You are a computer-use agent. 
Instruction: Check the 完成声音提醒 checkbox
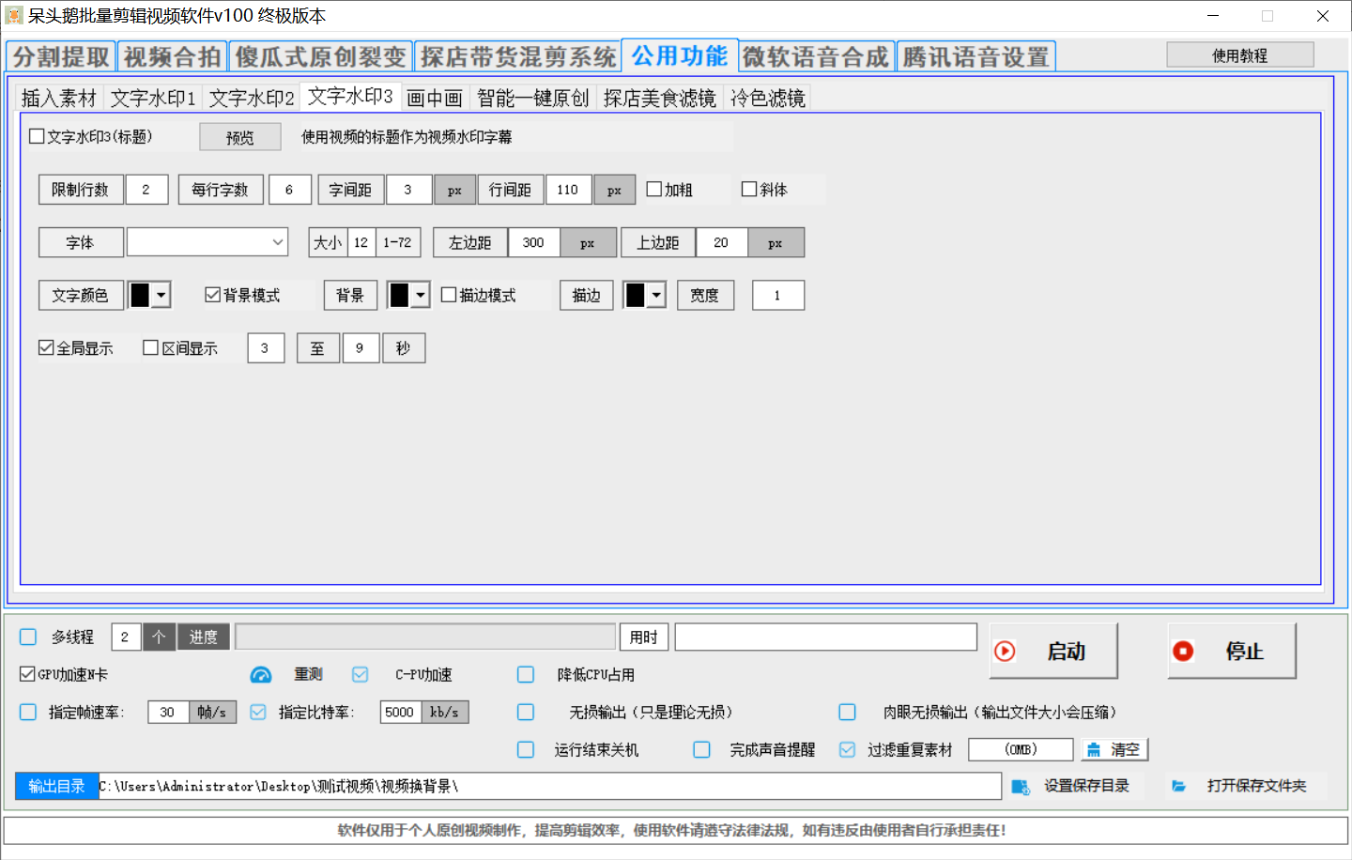click(x=702, y=749)
